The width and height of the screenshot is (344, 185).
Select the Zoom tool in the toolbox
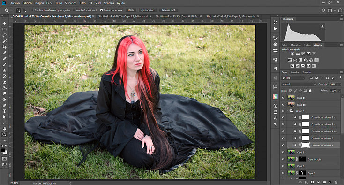click(4, 134)
